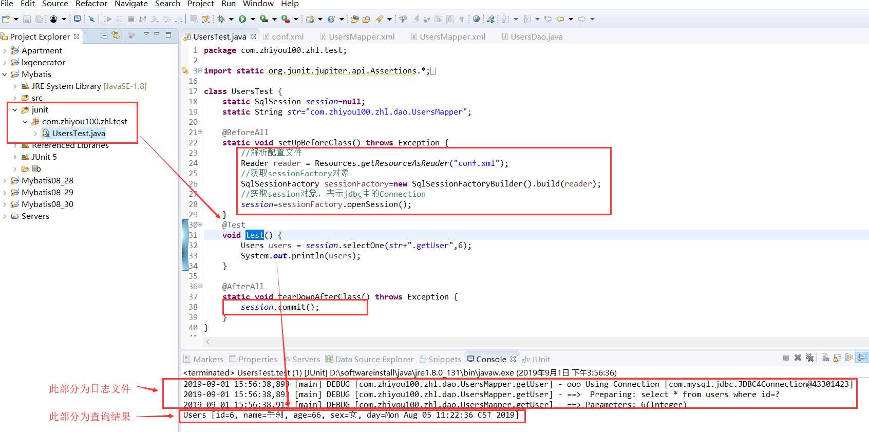Image resolution: width=869 pixels, height=432 pixels.
Task: Click the Save toolbar icon
Action: point(27,19)
